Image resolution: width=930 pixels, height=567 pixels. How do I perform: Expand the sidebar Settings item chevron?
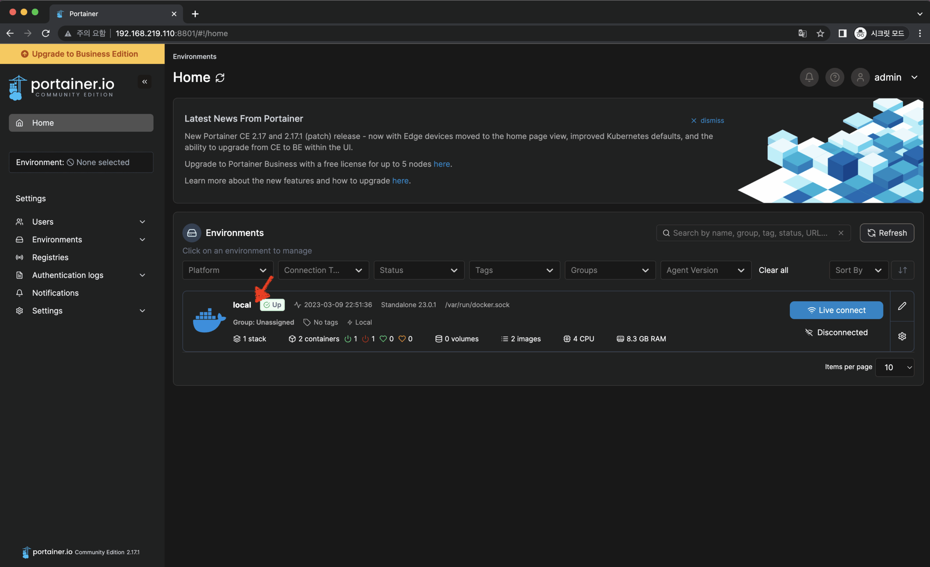[x=142, y=311]
